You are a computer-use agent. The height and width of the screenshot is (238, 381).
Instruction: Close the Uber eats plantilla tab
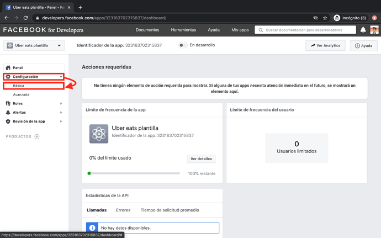tap(69, 8)
